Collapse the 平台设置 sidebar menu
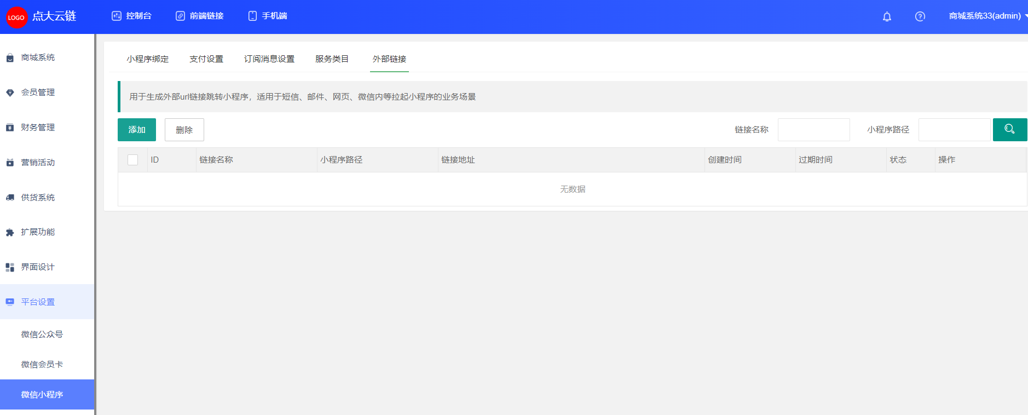Image resolution: width=1028 pixels, height=415 pixels. point(47,302)
